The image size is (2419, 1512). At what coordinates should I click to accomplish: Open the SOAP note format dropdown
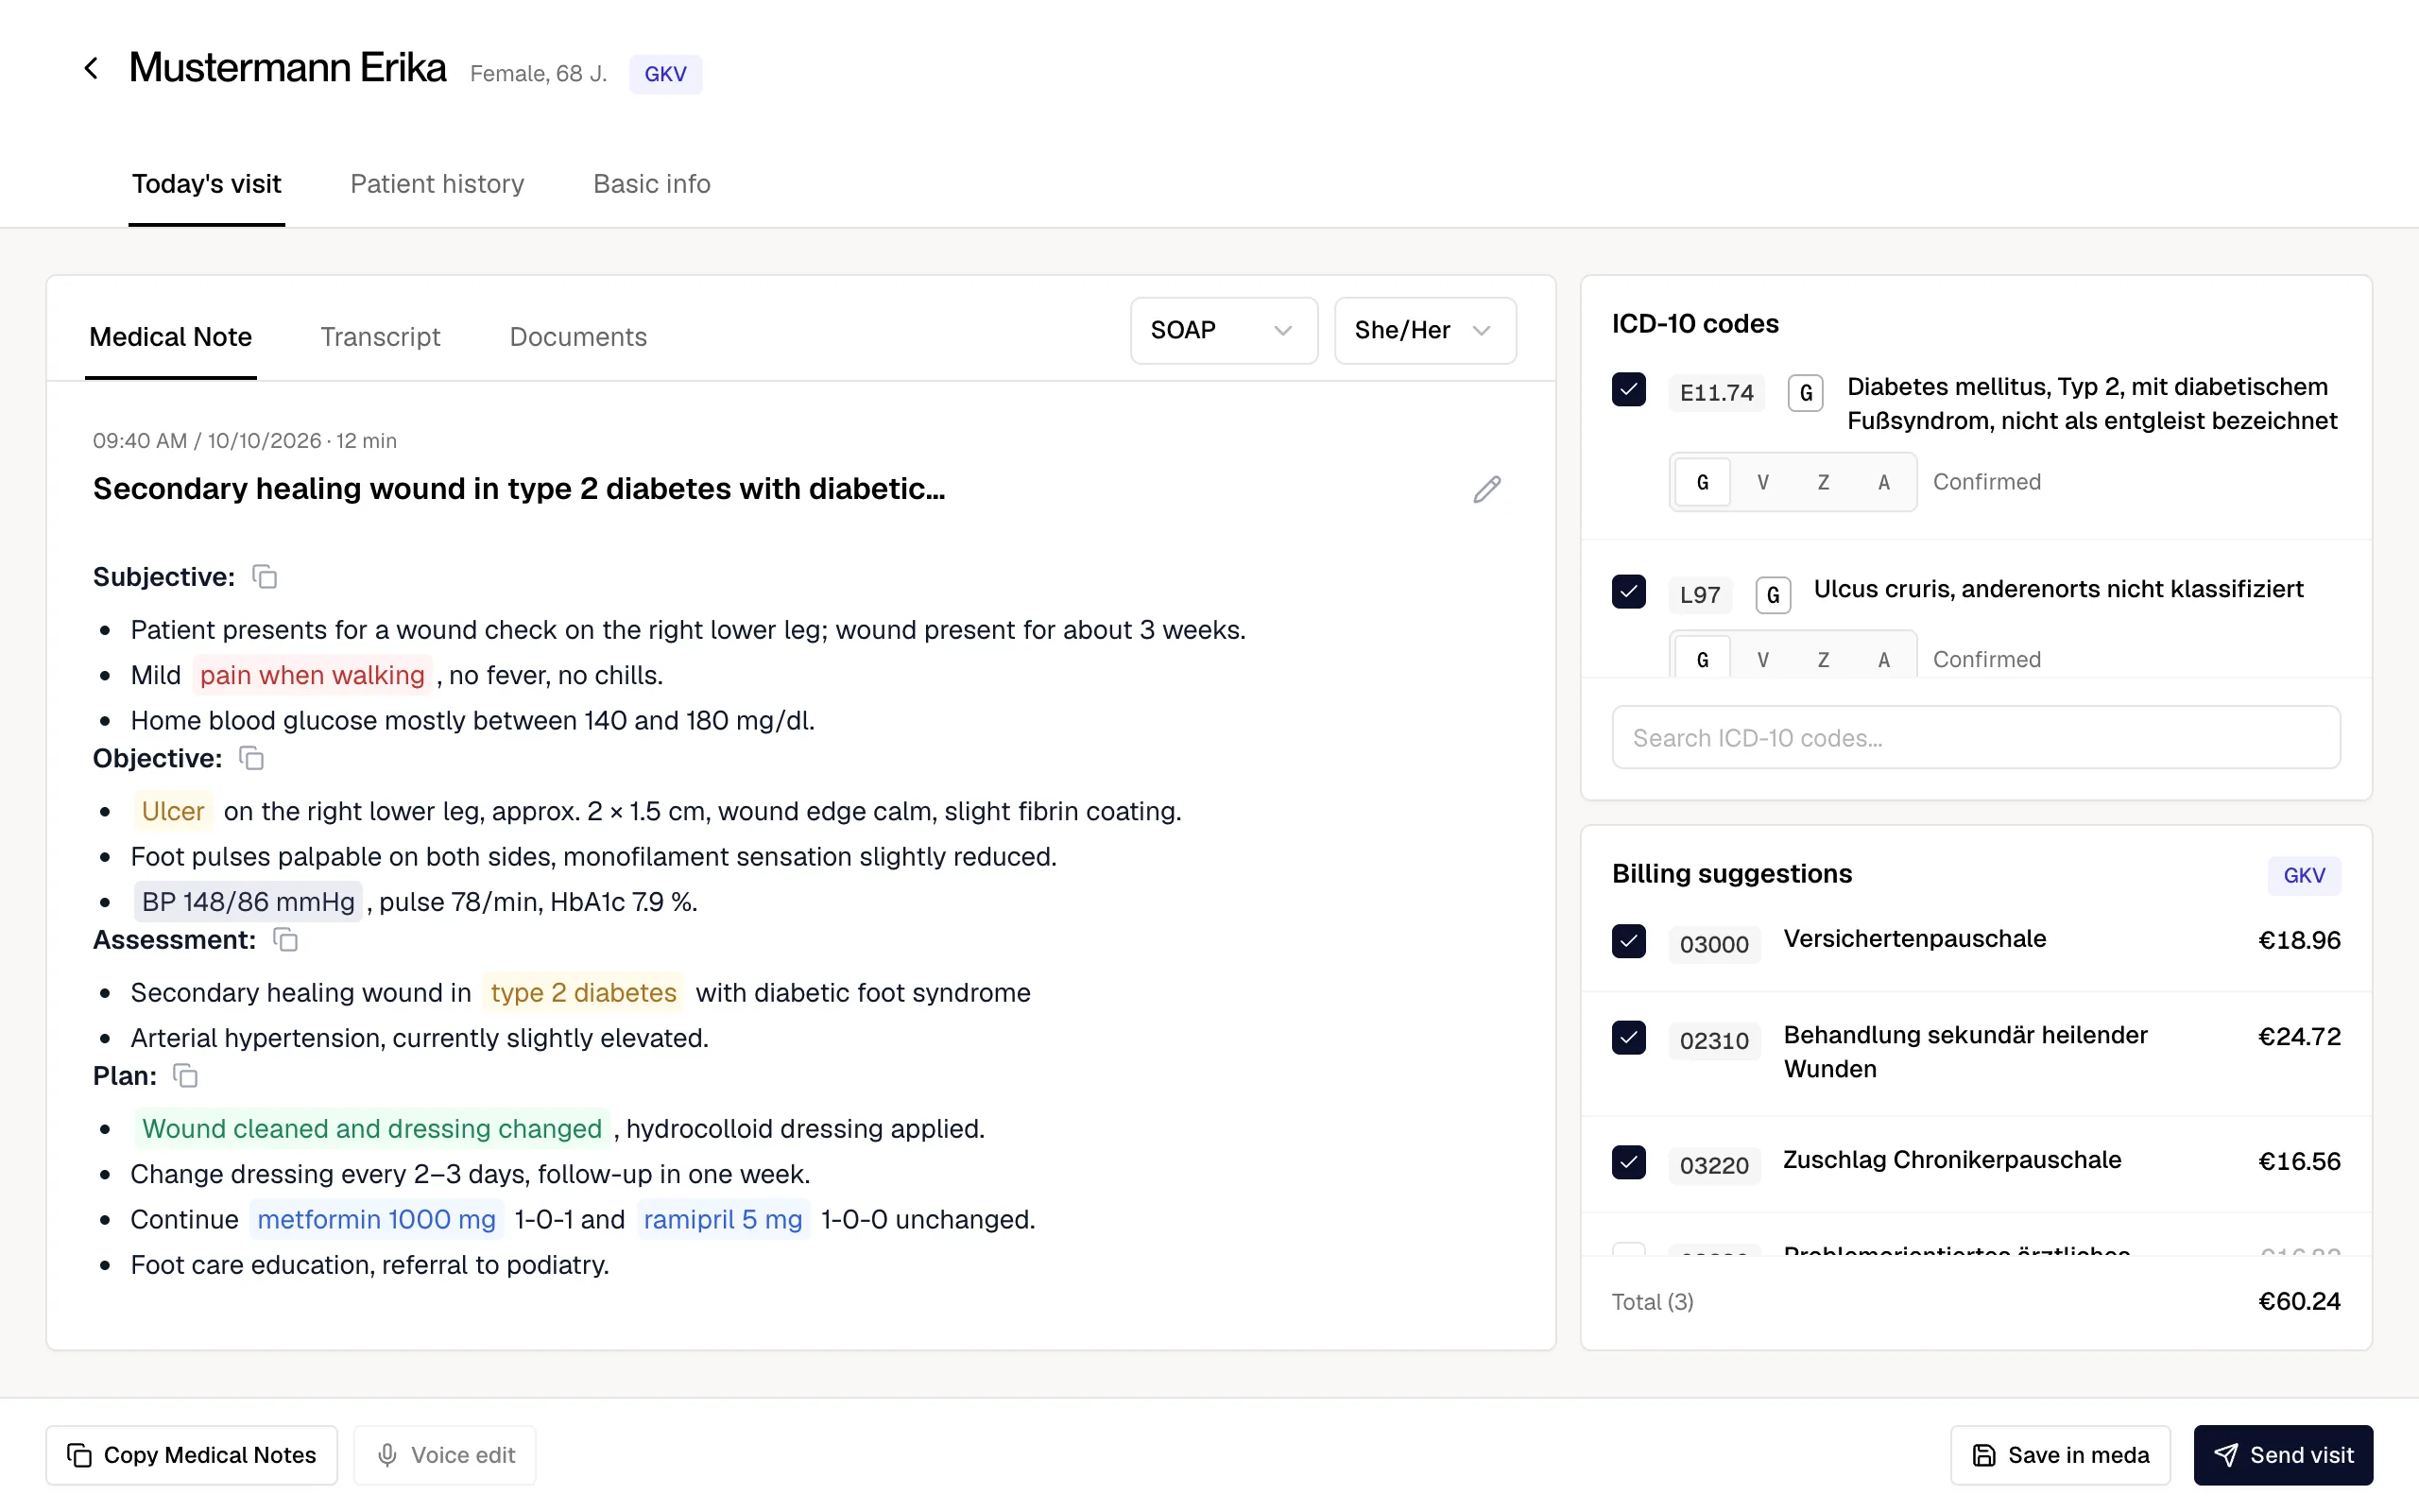(x=1224, y=330)
